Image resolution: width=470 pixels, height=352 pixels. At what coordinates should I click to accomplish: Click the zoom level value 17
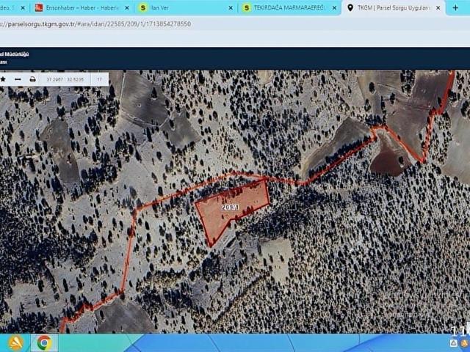pyautogui.click(x=99, y=80)
